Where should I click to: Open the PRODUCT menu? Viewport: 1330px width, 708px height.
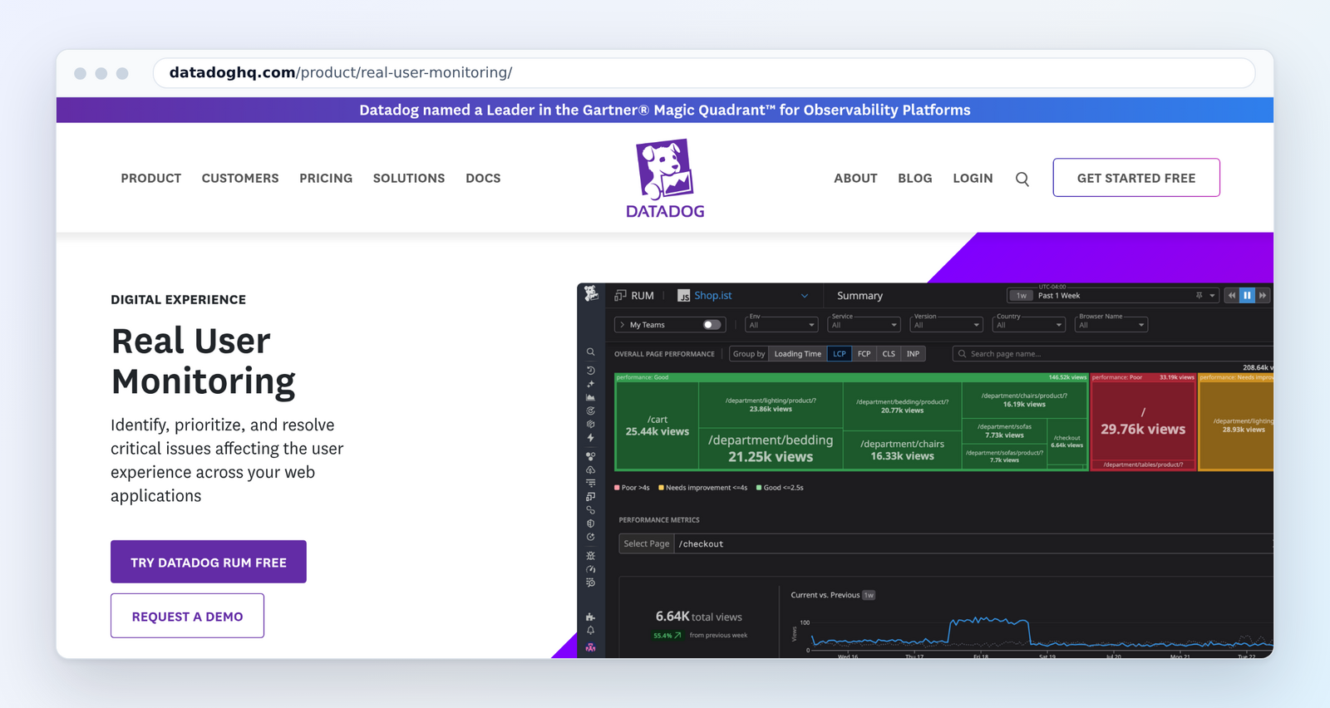(x=151, y=179)
